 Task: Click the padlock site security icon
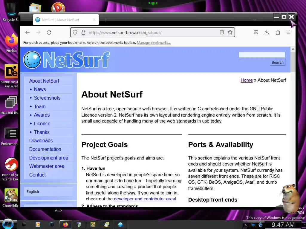[83, 32]
